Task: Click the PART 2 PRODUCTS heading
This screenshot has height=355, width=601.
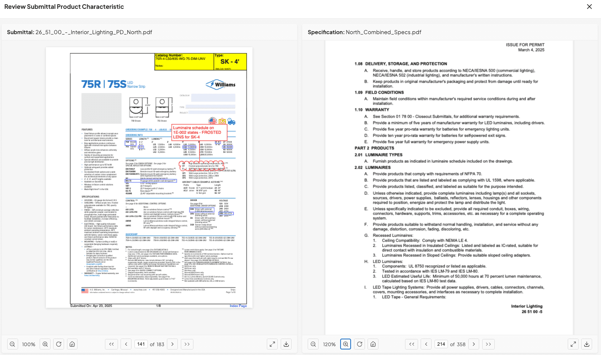Action: (x=374, y=148)
